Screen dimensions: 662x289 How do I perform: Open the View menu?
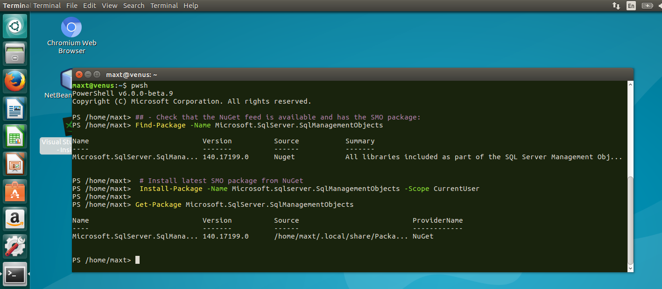pos(110,6)
